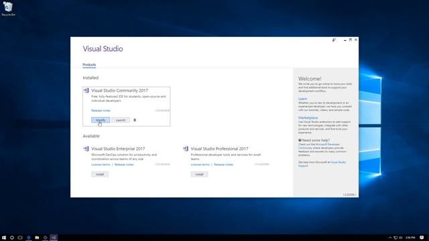Click the Installed section heading

[x=90, y=78]
